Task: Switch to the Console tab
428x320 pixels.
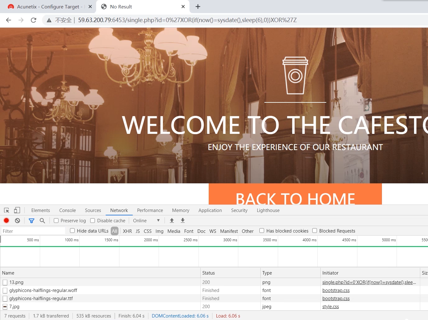Action: (x=67, y=210)
